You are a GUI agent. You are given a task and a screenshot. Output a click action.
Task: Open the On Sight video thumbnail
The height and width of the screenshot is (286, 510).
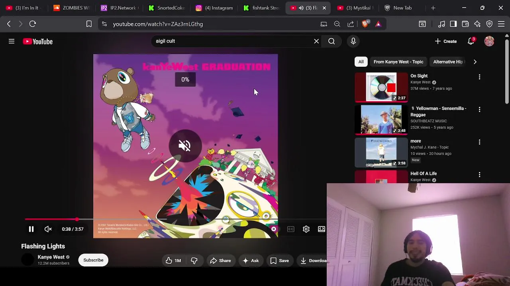381,87
